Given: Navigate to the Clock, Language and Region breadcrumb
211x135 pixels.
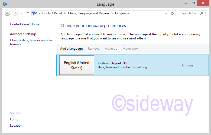Looking at the screenshot, I should (x=88, y=13).
